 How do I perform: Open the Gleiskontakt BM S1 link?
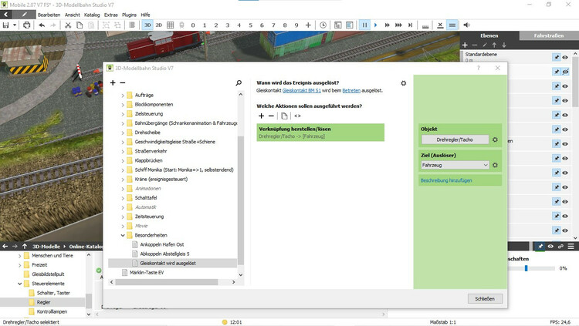tap(310, 91)
